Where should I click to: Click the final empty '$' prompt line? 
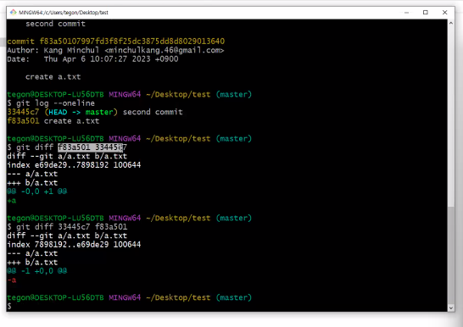coord(9,306)
